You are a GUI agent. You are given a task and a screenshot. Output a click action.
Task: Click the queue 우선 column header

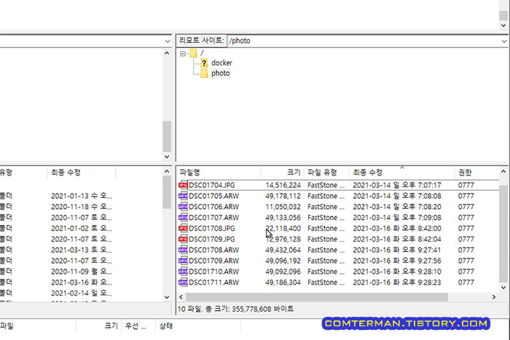pos(138,326)
